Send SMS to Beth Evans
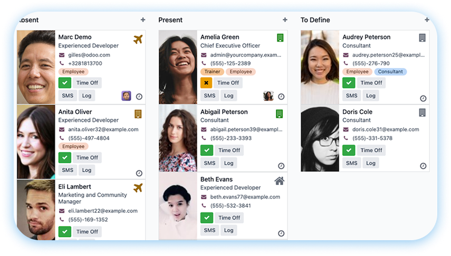 [210, 230]
